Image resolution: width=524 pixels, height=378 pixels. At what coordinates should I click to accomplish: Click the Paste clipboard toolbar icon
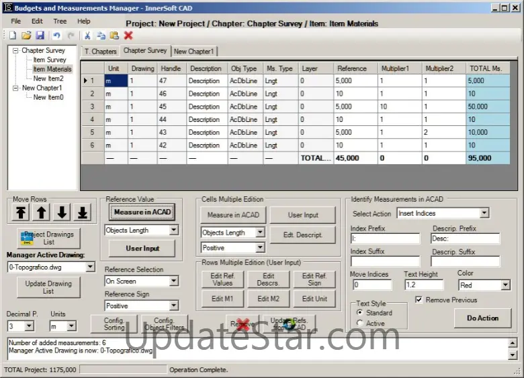click(x=114, y=36)
